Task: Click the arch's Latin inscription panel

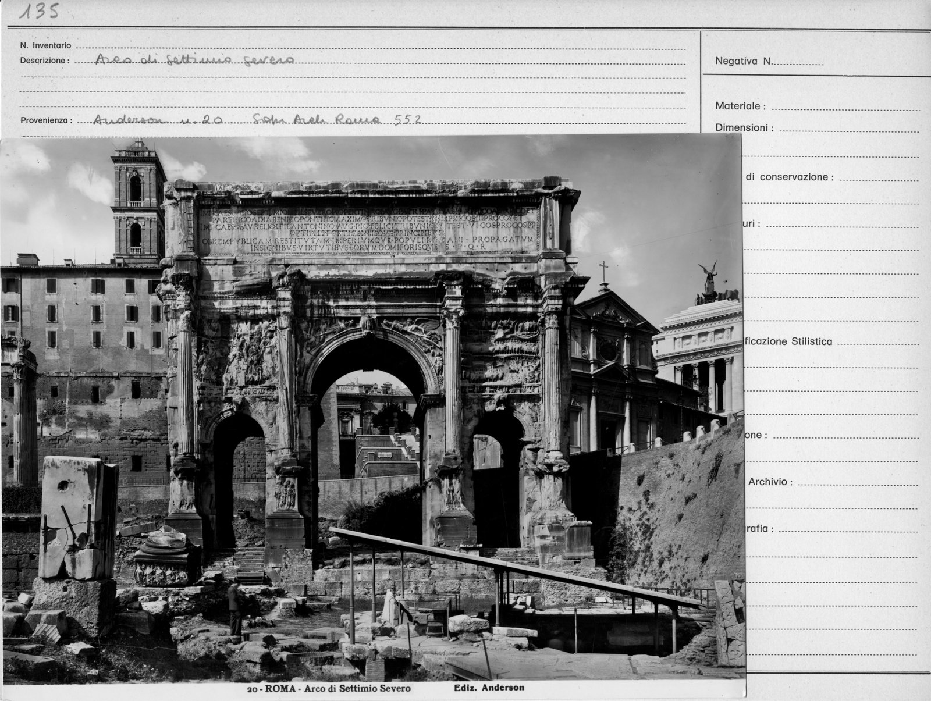Action: 369,227
